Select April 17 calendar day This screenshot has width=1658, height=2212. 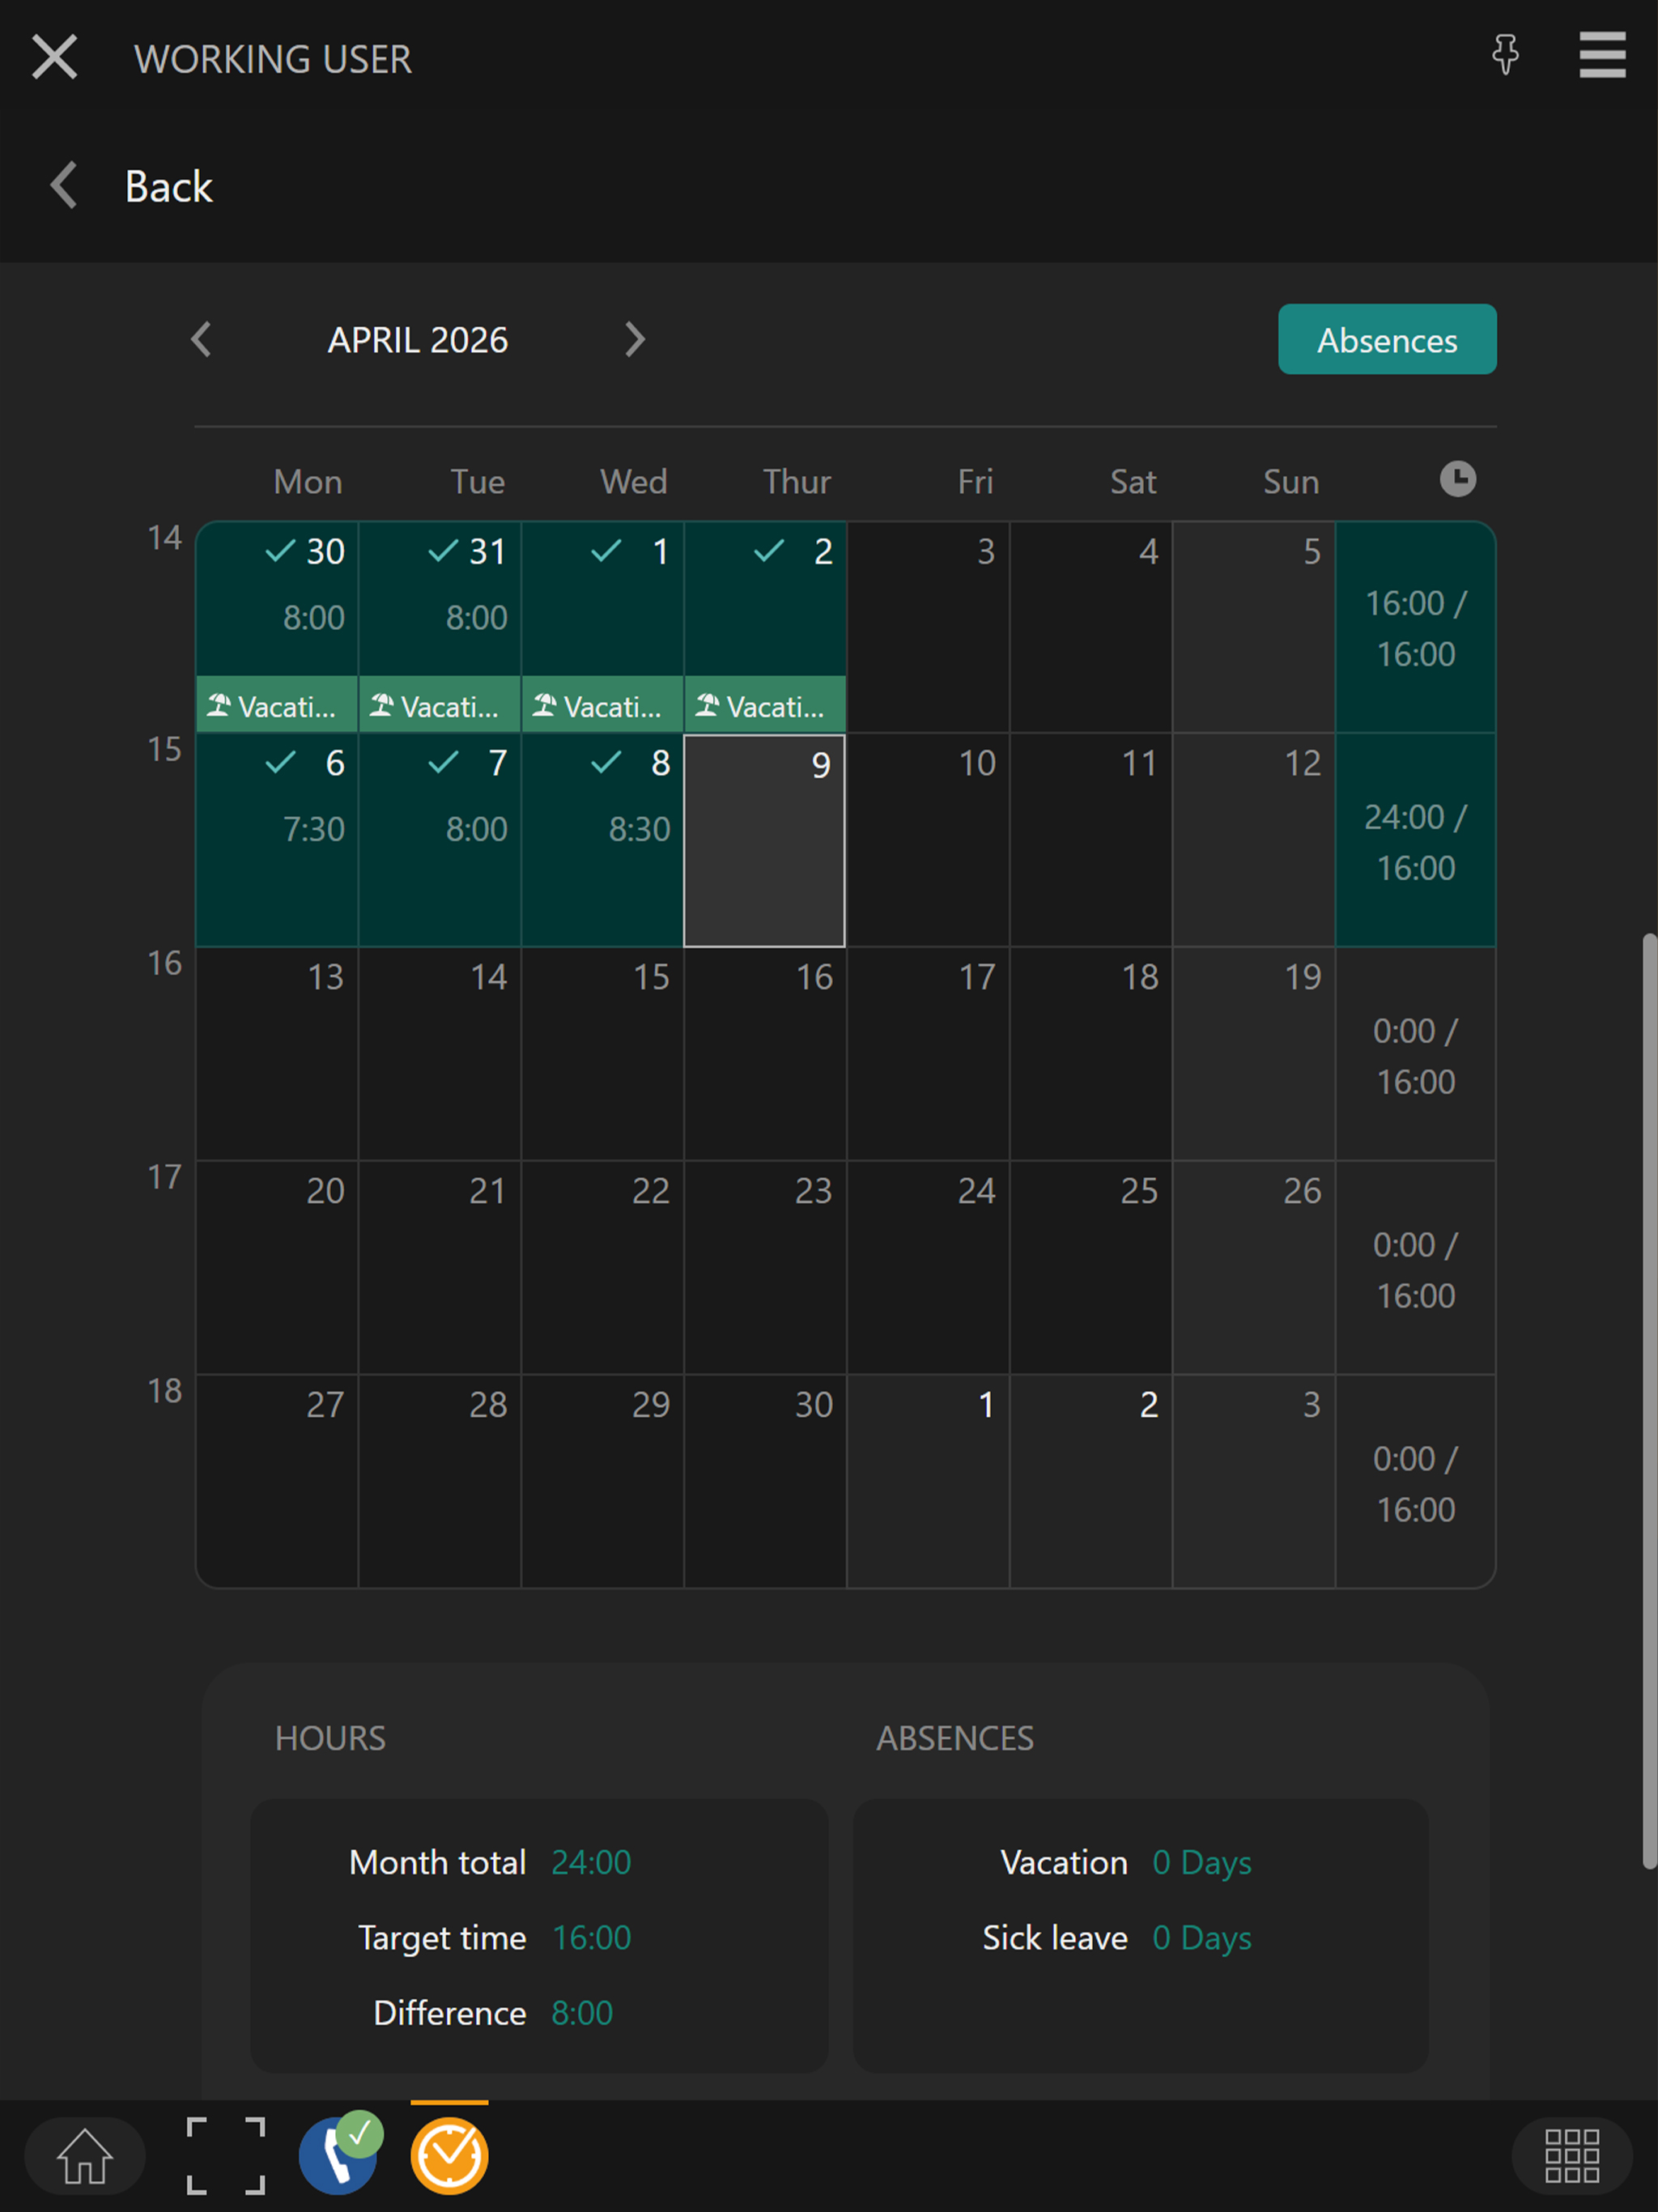[929, 1054]
